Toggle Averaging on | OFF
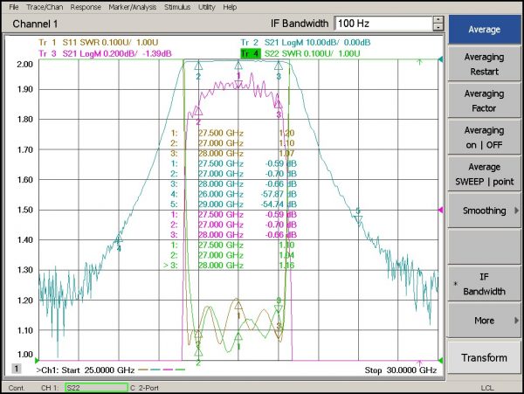Viewport: 524px width, 394px height. 484,136
